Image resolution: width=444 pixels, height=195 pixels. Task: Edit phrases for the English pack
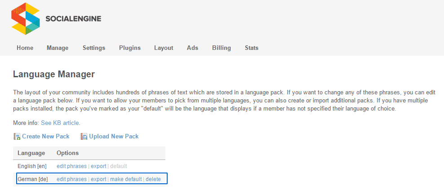(x=71, y=166)
